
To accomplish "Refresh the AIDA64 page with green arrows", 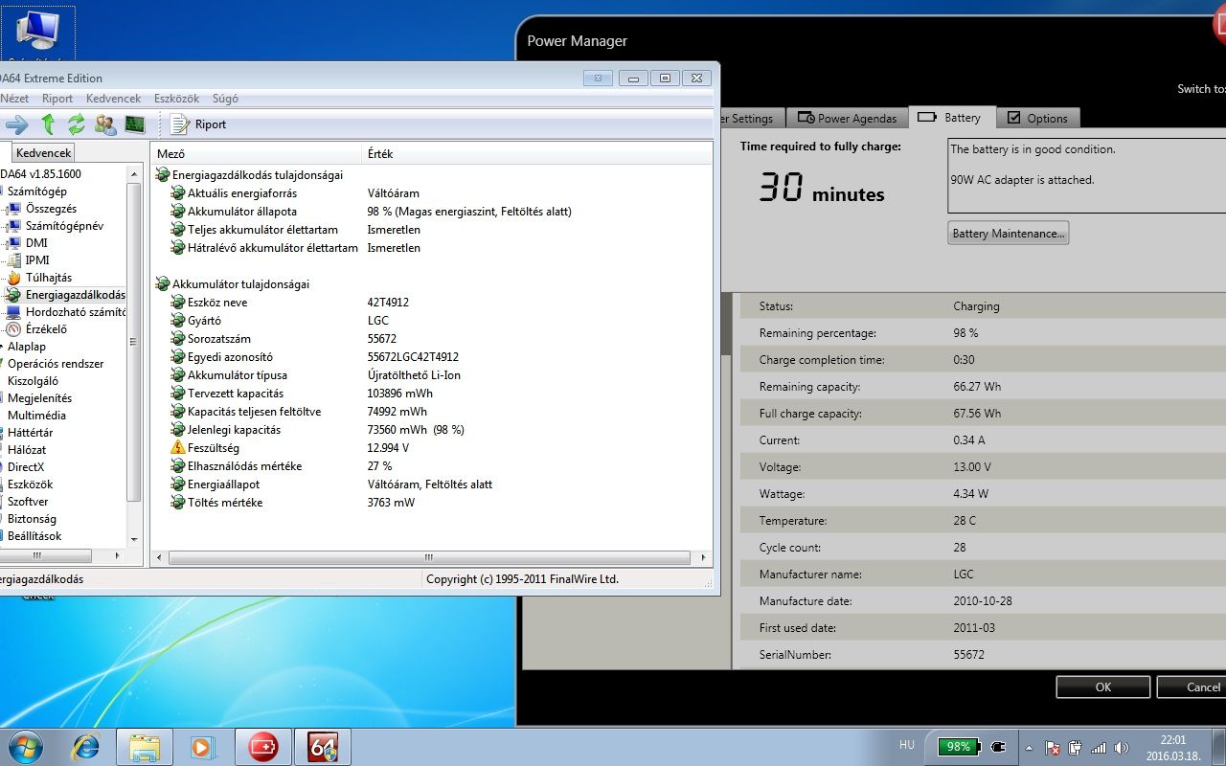I will pyautogui.click(x=77, y=124).
